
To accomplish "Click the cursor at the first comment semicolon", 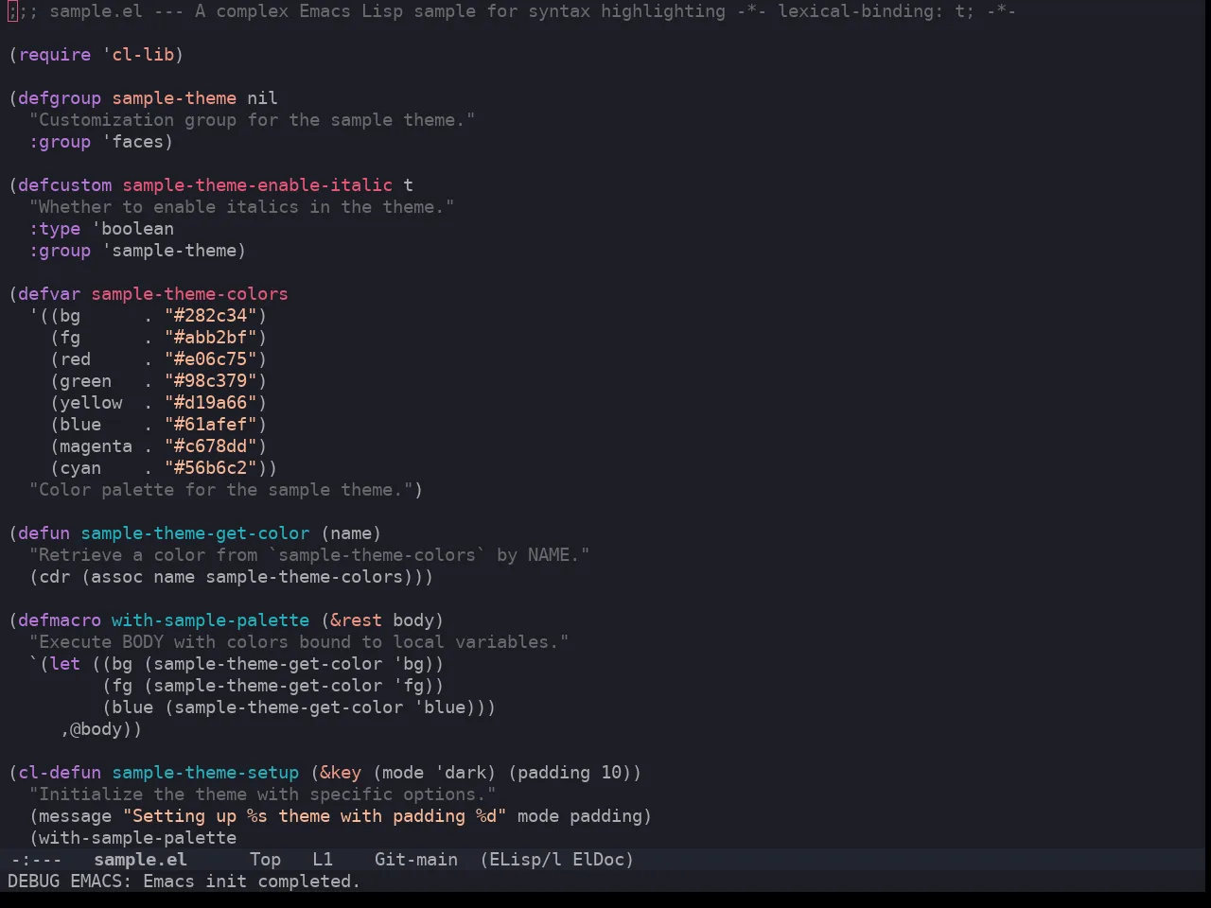I will coord(12,11).
